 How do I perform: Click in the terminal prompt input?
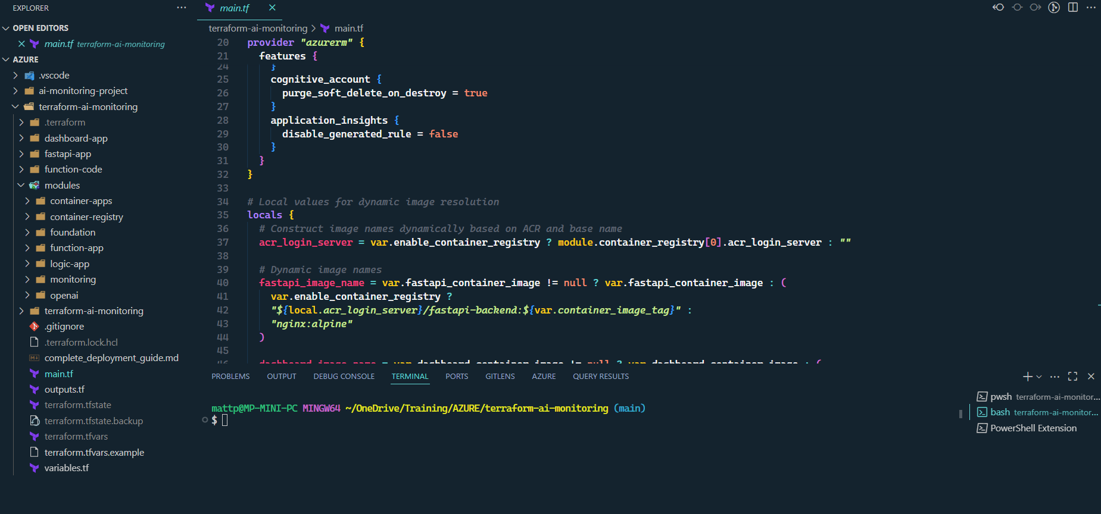[x=225, y=421]
